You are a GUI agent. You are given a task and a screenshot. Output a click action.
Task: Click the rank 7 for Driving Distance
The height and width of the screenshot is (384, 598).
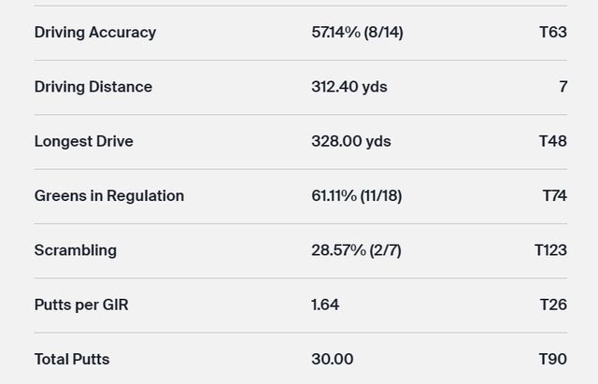click(x=562, y=87)
